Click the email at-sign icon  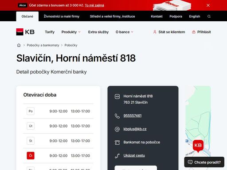tap(117, 129)
